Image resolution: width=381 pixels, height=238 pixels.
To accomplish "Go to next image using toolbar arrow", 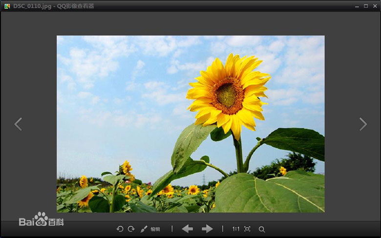I will (x=207, y=229).
